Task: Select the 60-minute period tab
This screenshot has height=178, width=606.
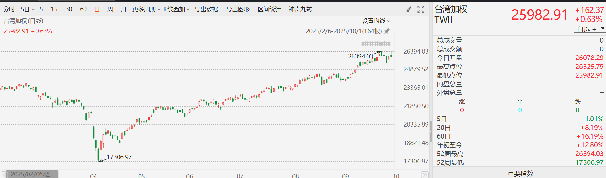Action: click(x=83, y=9)
